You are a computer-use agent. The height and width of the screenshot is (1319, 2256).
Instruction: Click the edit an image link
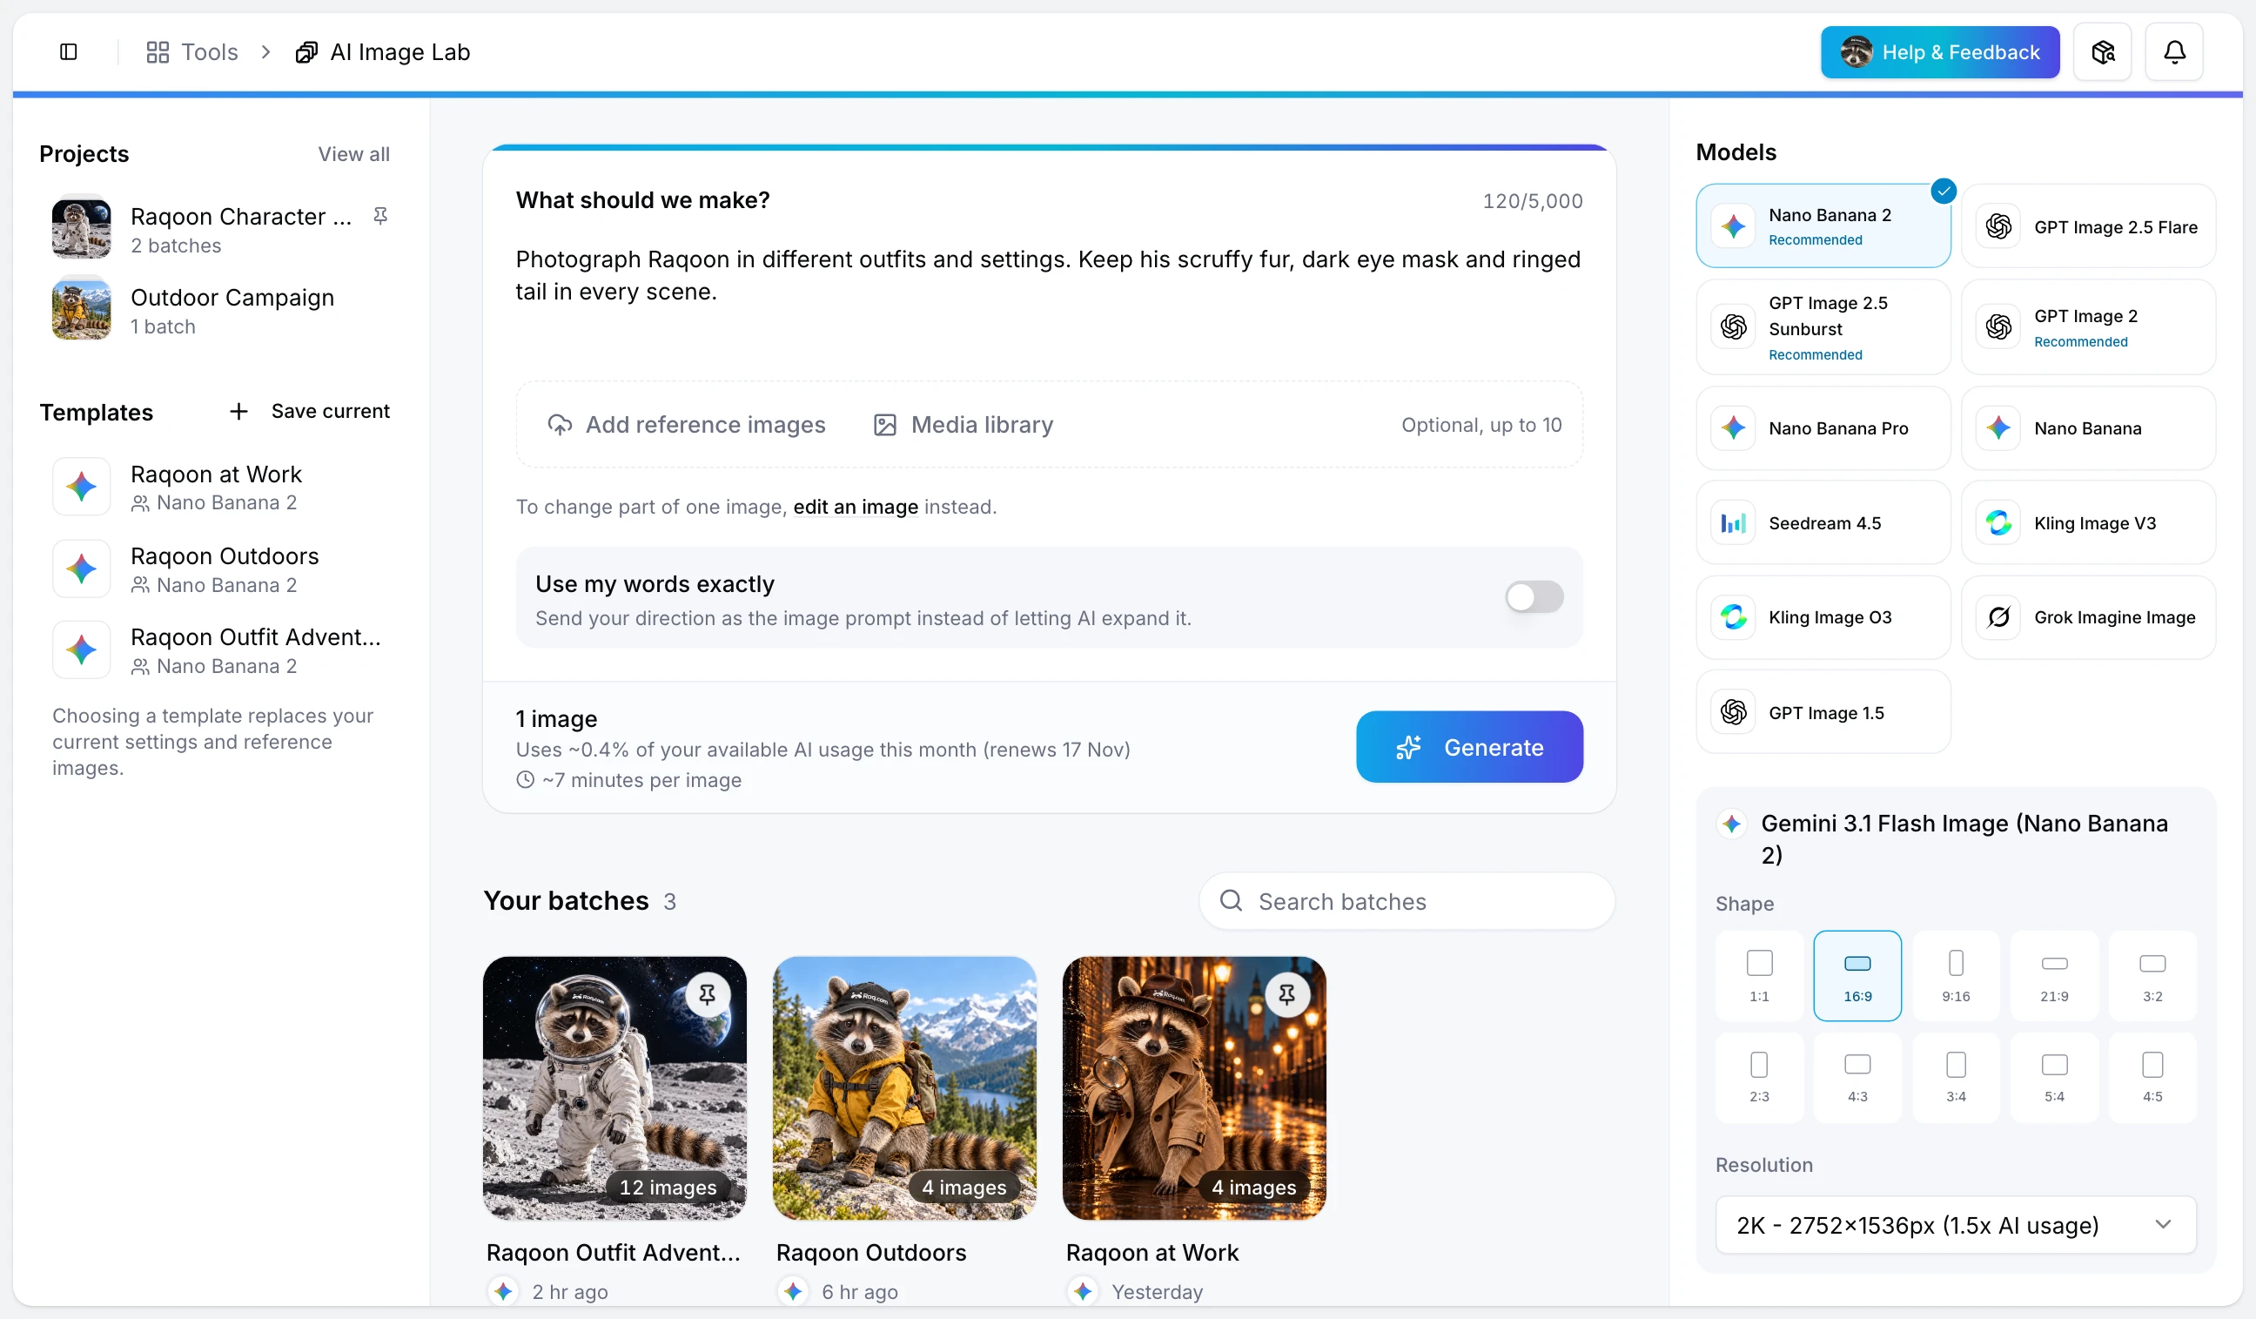[855, 507]
